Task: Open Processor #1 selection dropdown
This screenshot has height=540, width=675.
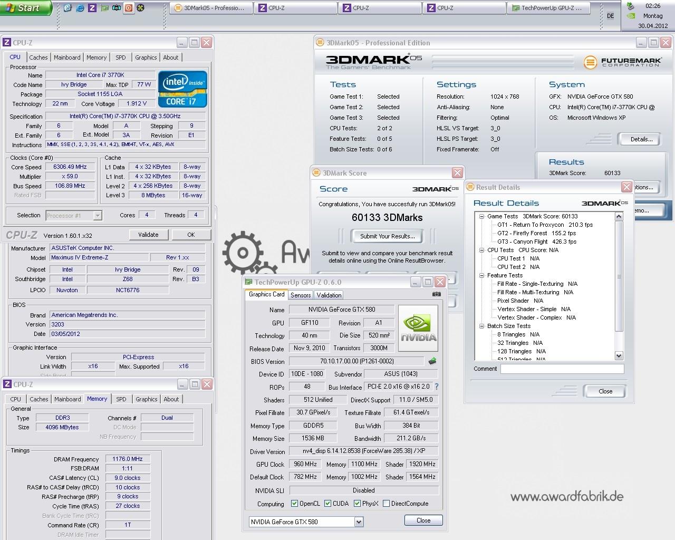Action: tap(97, 215)
